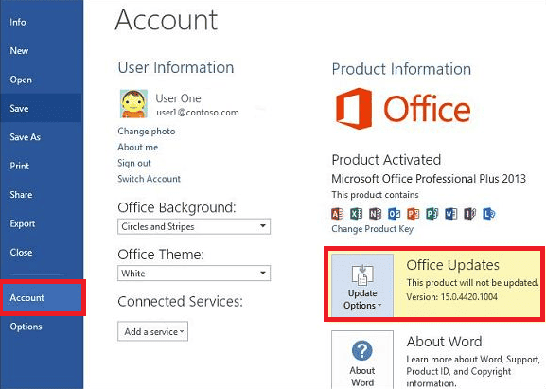The height and width of the screenshot is (389, 546).
Task: Open the Add a service menu
Action: 153,331
